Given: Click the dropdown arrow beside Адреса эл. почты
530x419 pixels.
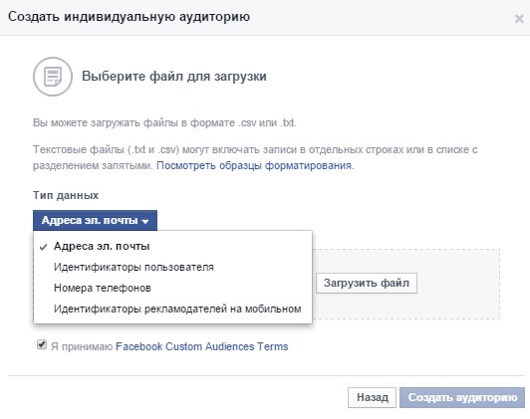Looking at the screenshot, I should click(145, 222).
